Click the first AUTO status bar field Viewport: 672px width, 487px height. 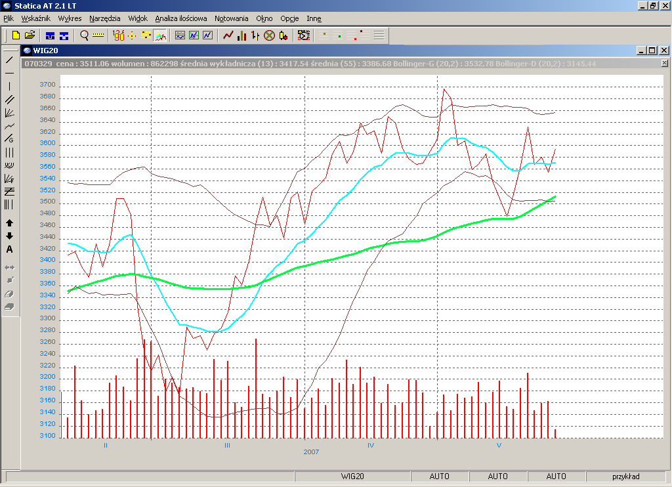[x=439, y=476]
